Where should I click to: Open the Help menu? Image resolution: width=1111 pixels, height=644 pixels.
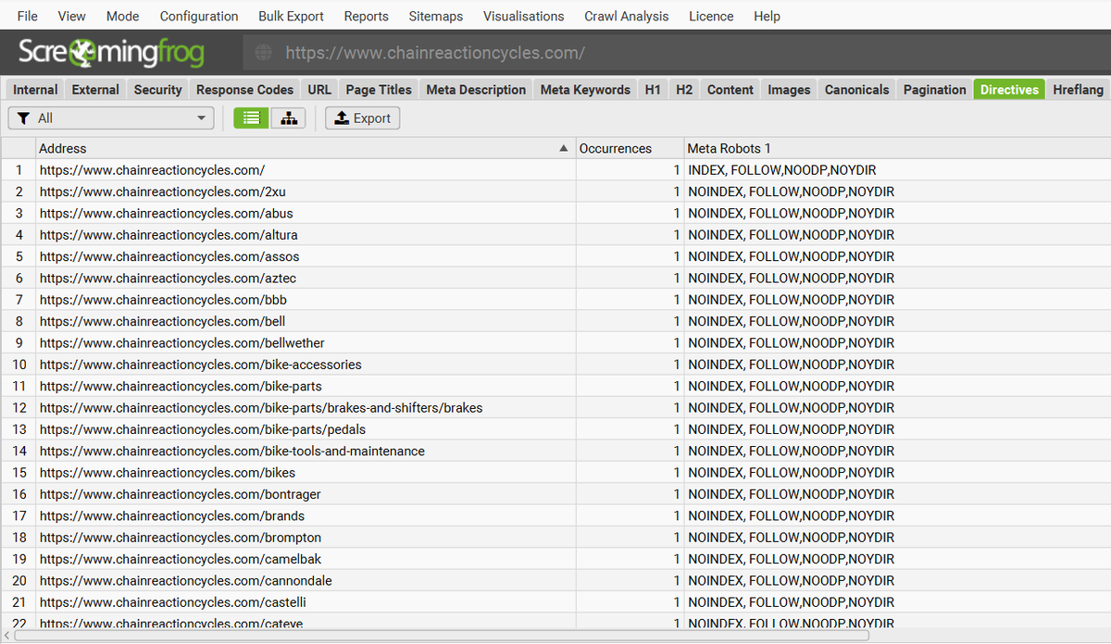point(767,16)
